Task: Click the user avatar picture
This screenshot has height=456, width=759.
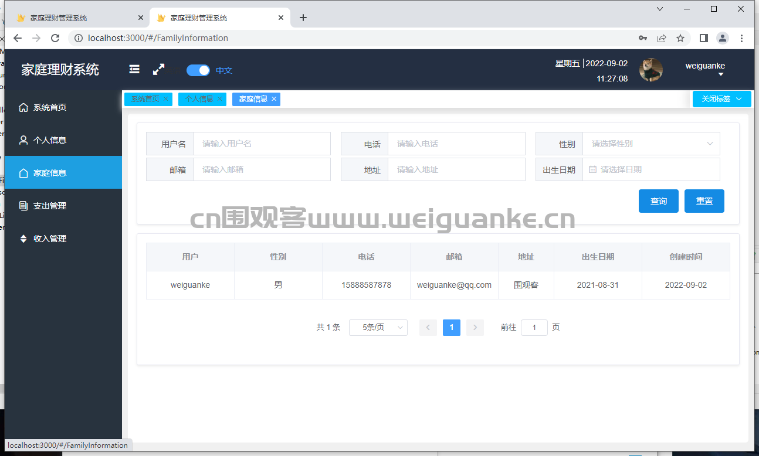Action: tap(651, 70)
